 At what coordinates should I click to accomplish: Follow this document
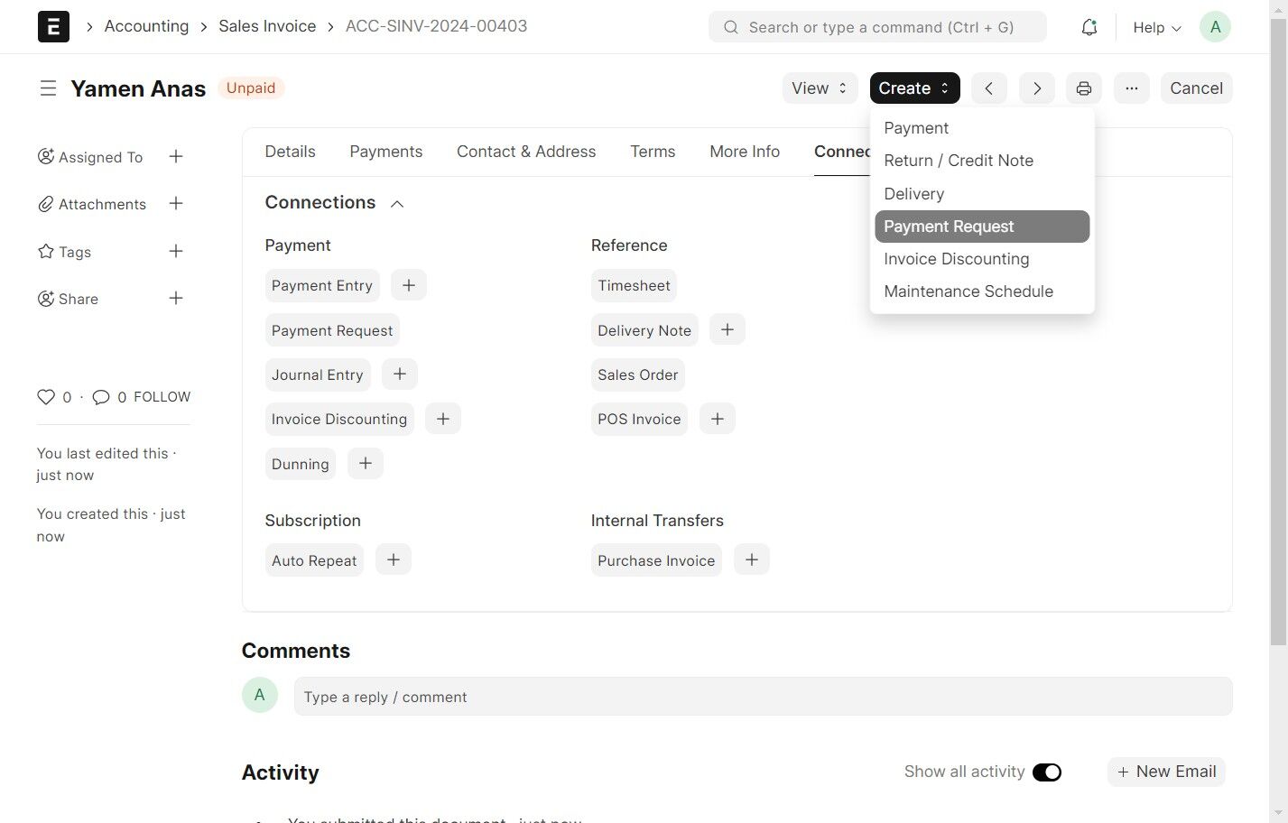click(x=162, y=397)
